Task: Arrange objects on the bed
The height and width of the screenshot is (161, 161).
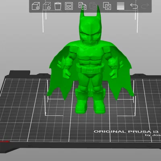Action: tap(69, 6)
